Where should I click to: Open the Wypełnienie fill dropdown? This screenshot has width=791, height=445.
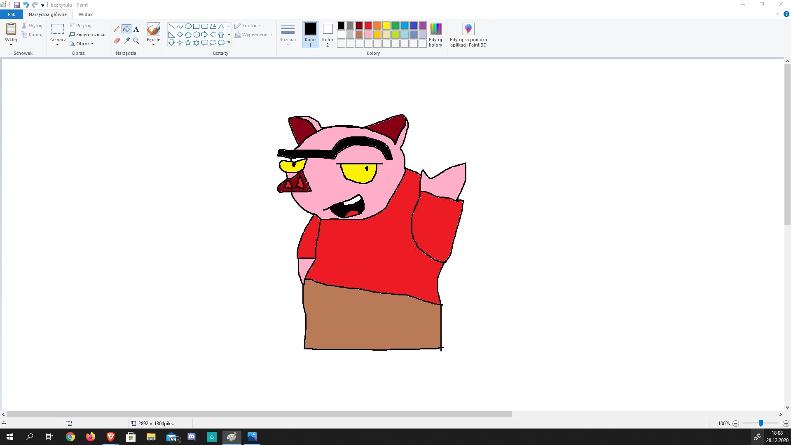coord(253,35)
